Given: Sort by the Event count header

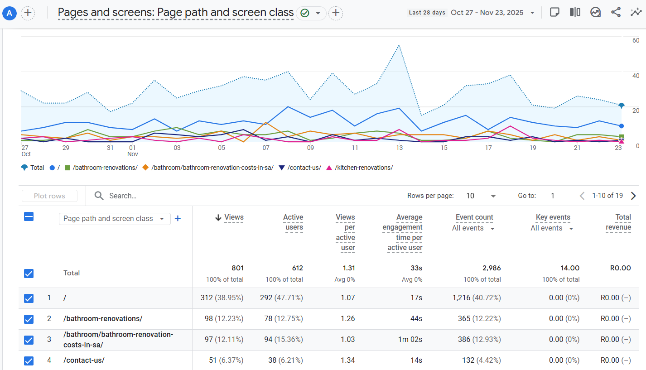Looking at the screenshot, I should point(474,217).
